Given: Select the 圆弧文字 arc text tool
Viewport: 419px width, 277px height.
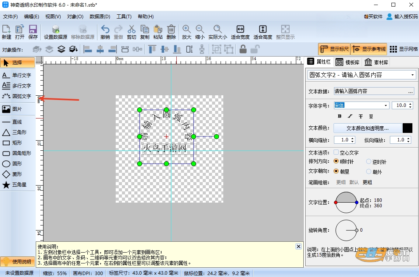Looking at the screenshot, I should tap(17, 96).
